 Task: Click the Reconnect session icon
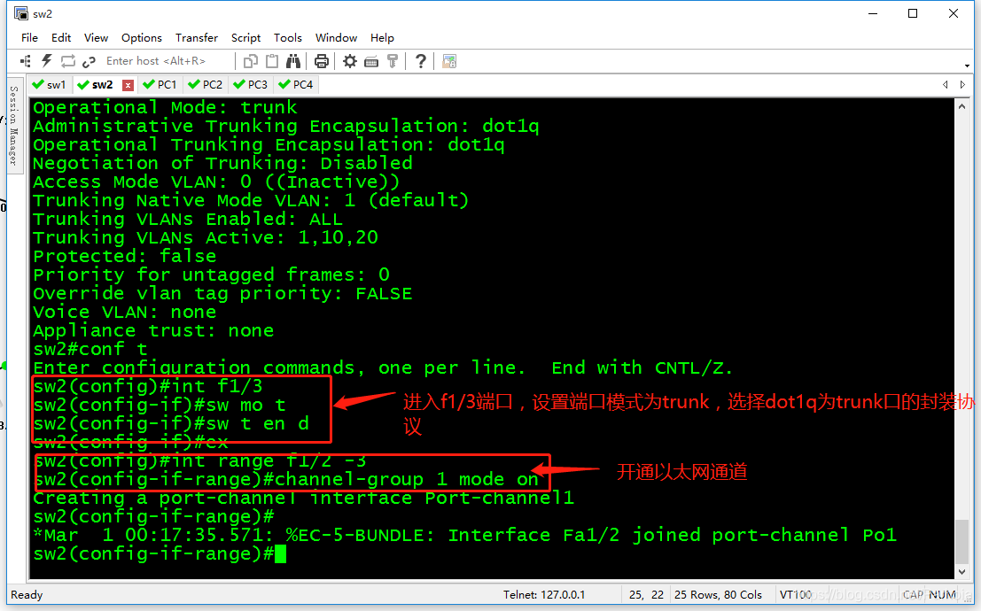[67, 61]
